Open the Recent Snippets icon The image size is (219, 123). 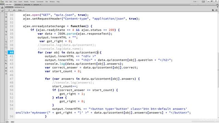[x=6, y=61]
